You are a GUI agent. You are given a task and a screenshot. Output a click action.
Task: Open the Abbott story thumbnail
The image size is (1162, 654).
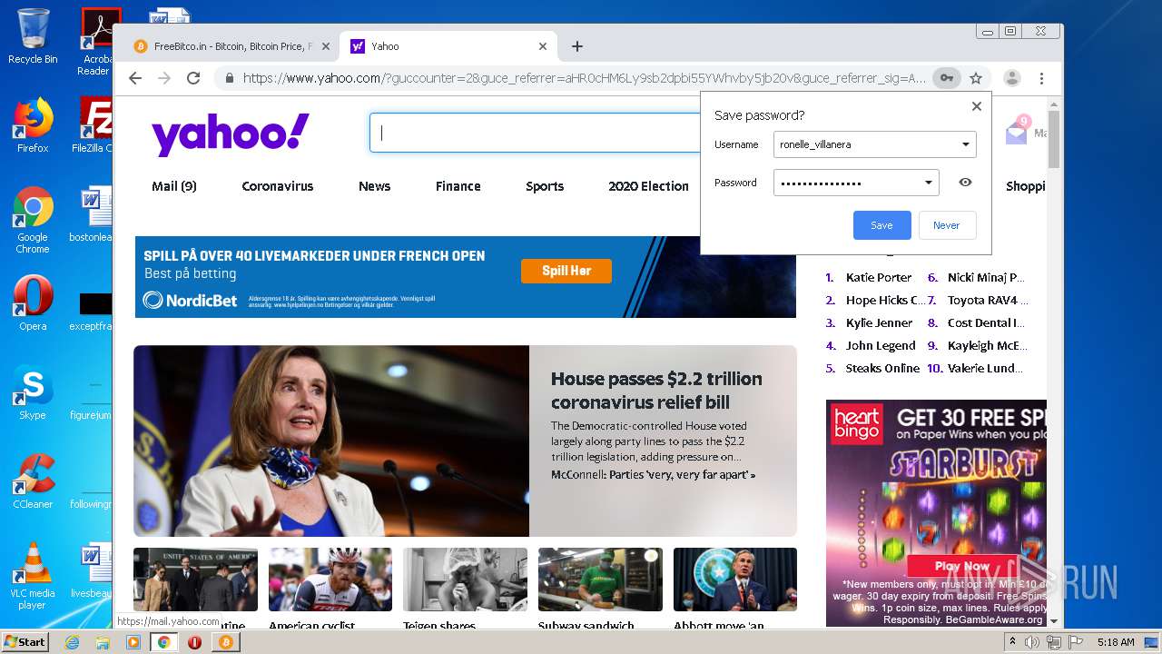735,580
